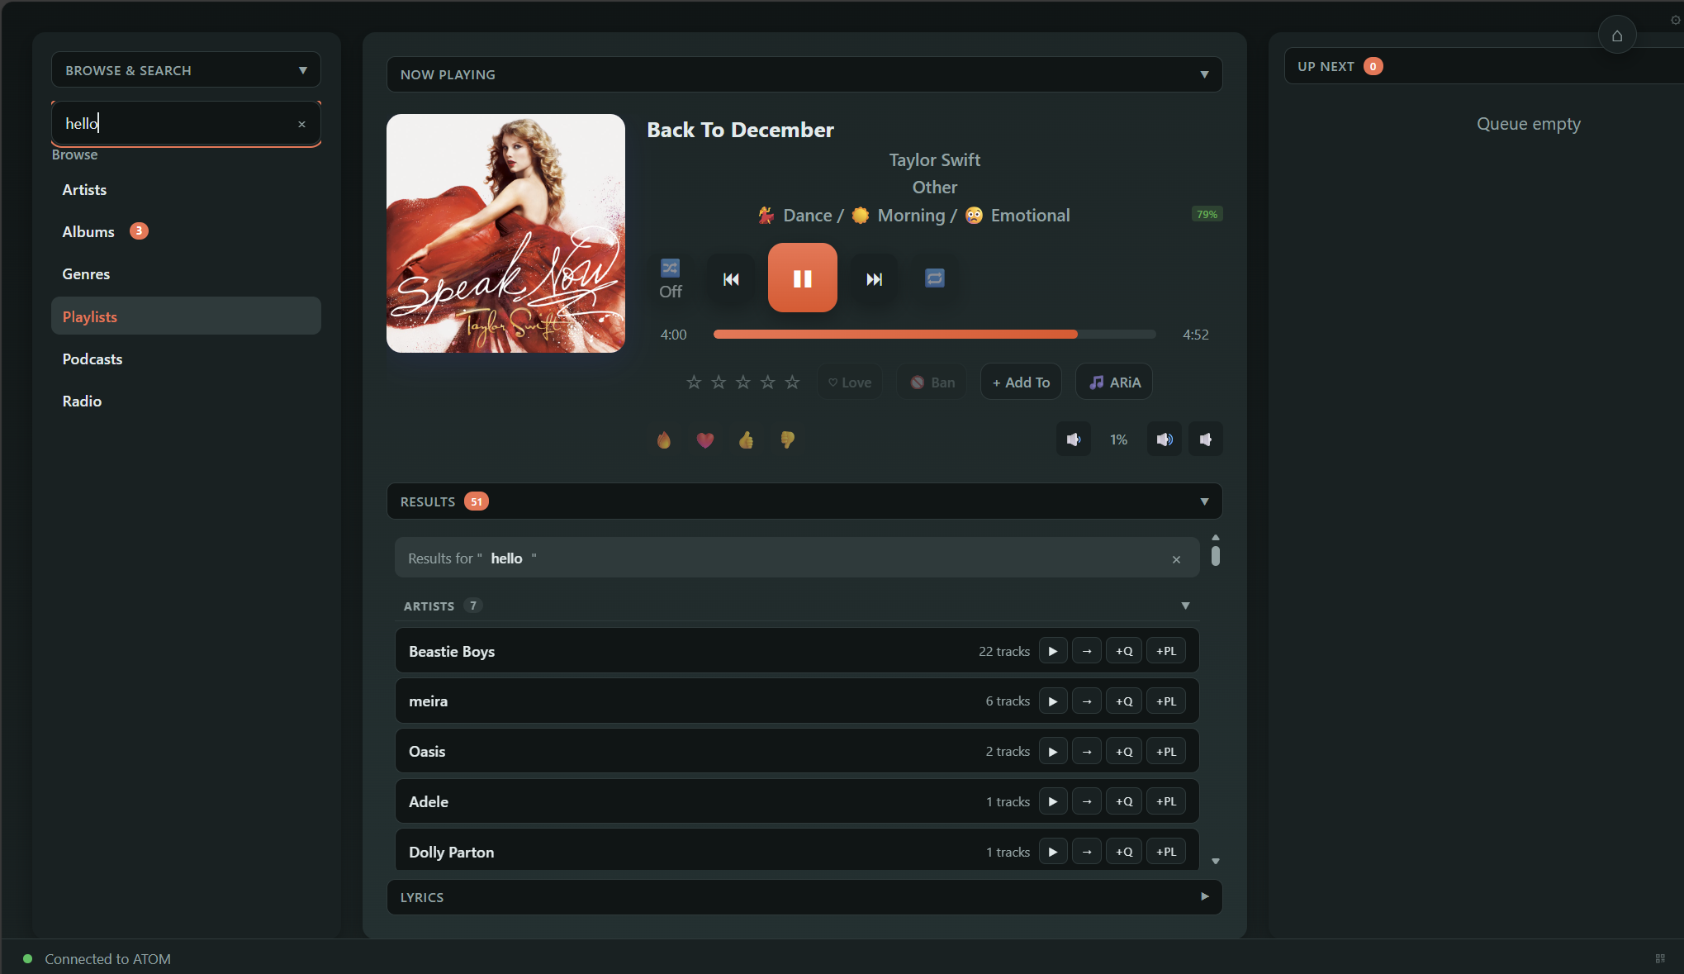The width and height of the screenshot is (1684, 974).
Task: Dismiss the Results for hello banner
Action: point(1176,559)
